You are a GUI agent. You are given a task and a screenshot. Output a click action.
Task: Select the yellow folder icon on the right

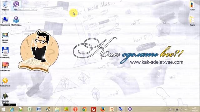[192, 21]
